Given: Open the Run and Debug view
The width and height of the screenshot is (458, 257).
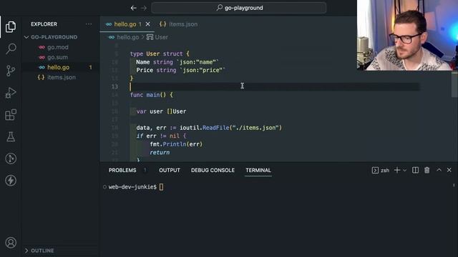Looking at the screenshot, I should (11, 93).
